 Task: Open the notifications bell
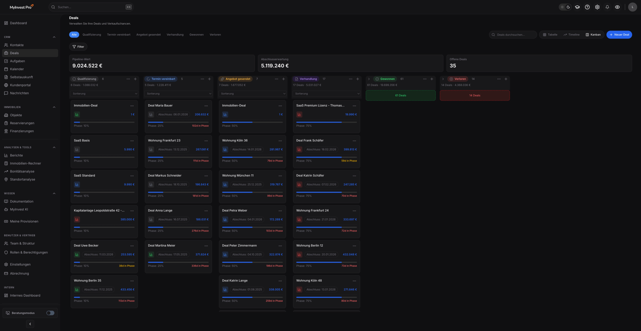pyautogui.click(x=607, y=7)
